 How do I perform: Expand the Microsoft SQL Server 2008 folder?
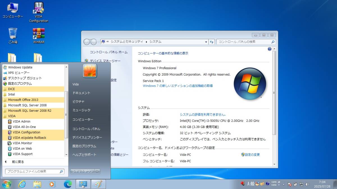click(x=33, y=105)
